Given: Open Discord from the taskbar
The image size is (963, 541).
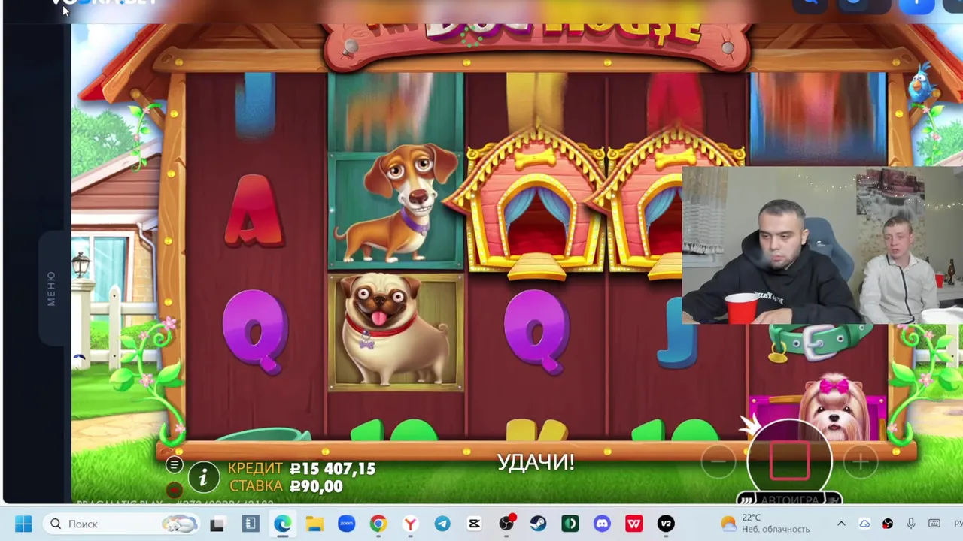Looking at the screenshot, I should coord(602,524).
